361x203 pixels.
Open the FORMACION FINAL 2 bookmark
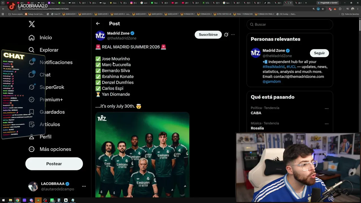[264, 14]
